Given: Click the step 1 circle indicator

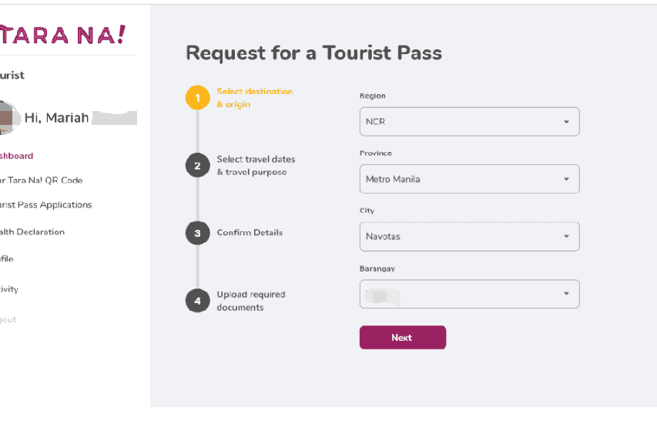Looking at the screenshot, I should [x=197, y=98].
